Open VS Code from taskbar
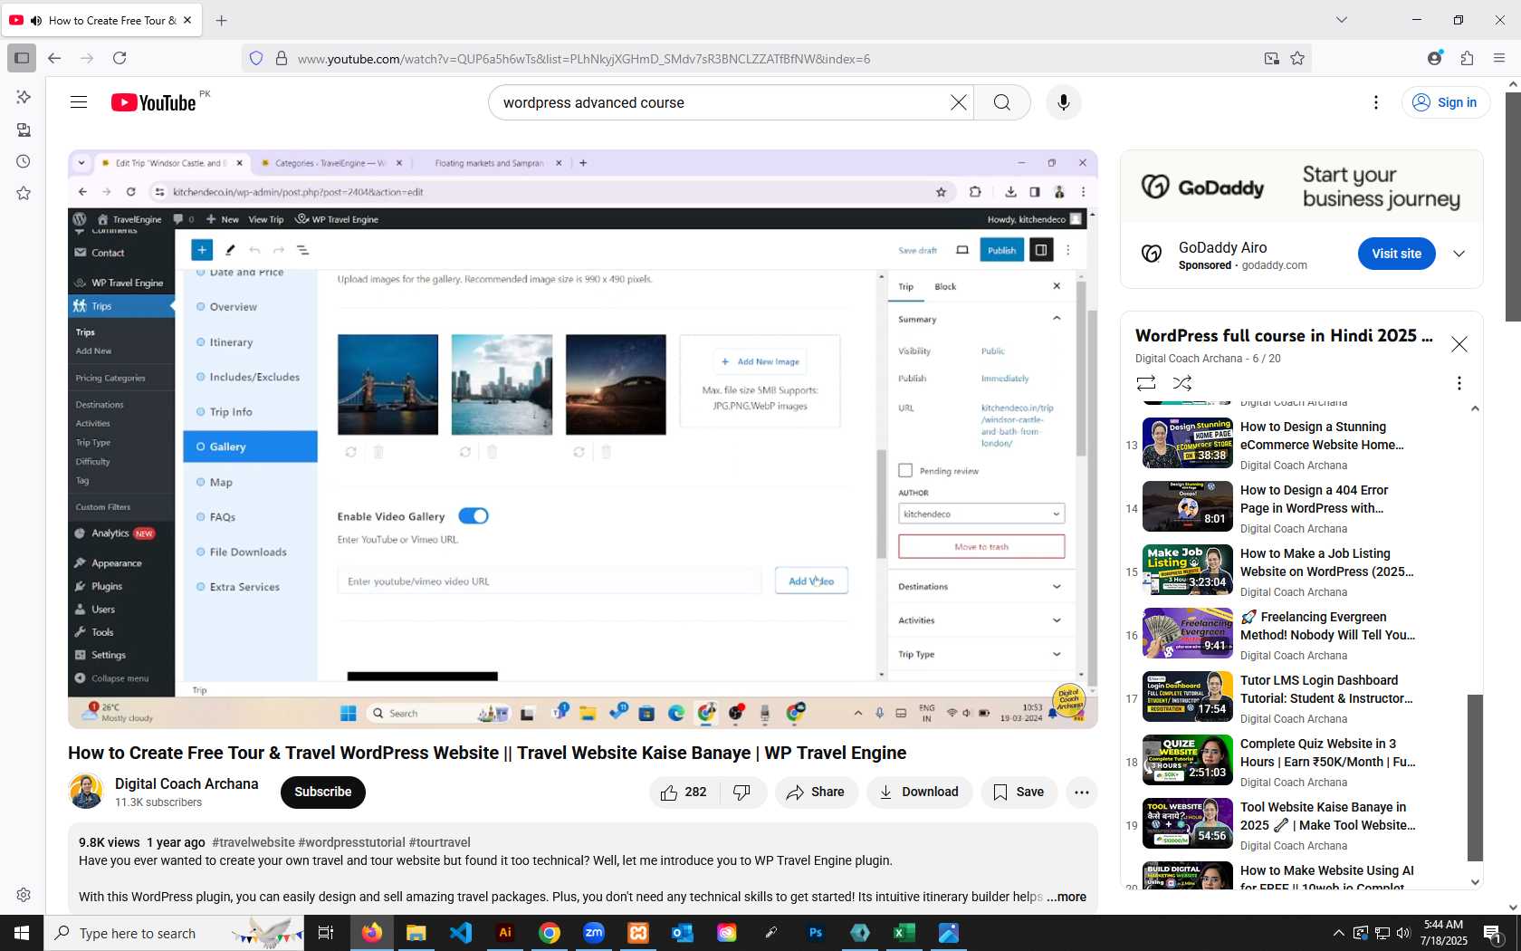1521x951 pixels. [x=461, y=933]
